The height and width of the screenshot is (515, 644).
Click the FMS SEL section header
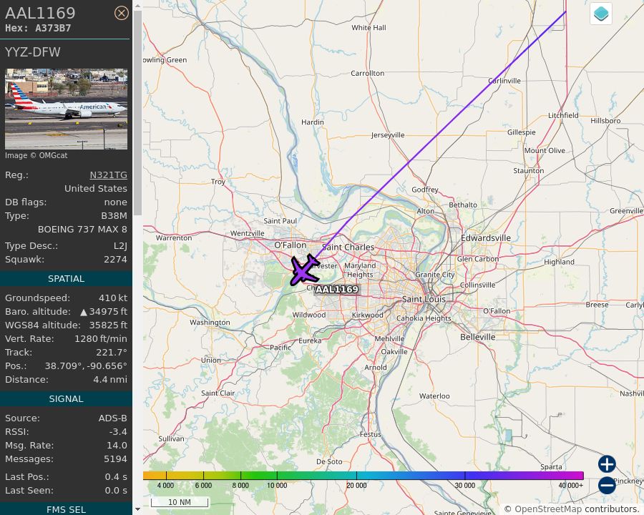coord(66,509)
